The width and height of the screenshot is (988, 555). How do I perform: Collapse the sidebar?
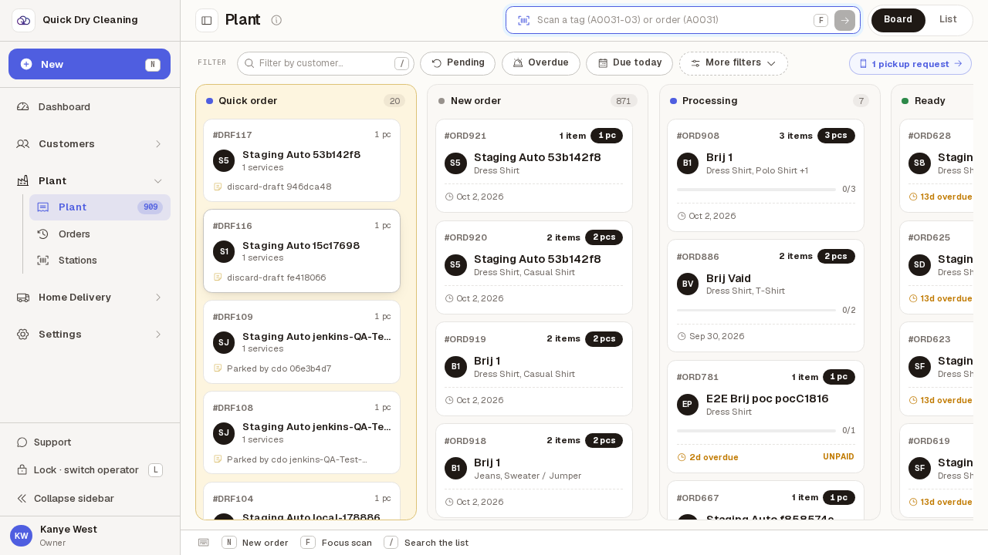[66, 498]
